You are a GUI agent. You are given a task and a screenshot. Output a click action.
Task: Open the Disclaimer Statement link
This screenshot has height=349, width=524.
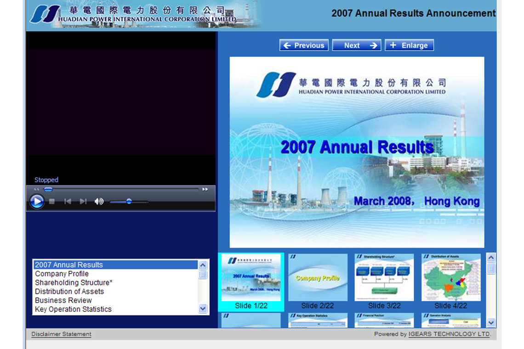tap(61, 334)
